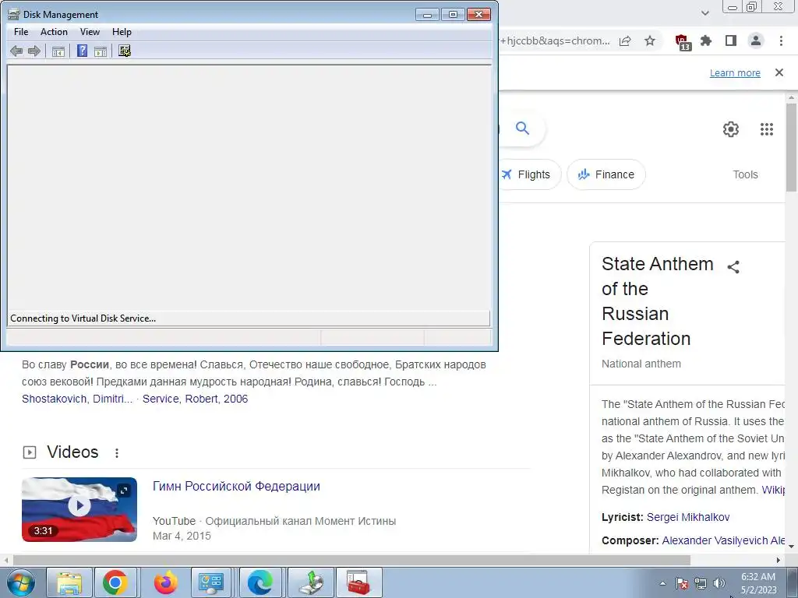Click the red toolbox taskbar icon
The height and width of the screenshot is (598, 798).
[x=358, y=582]
